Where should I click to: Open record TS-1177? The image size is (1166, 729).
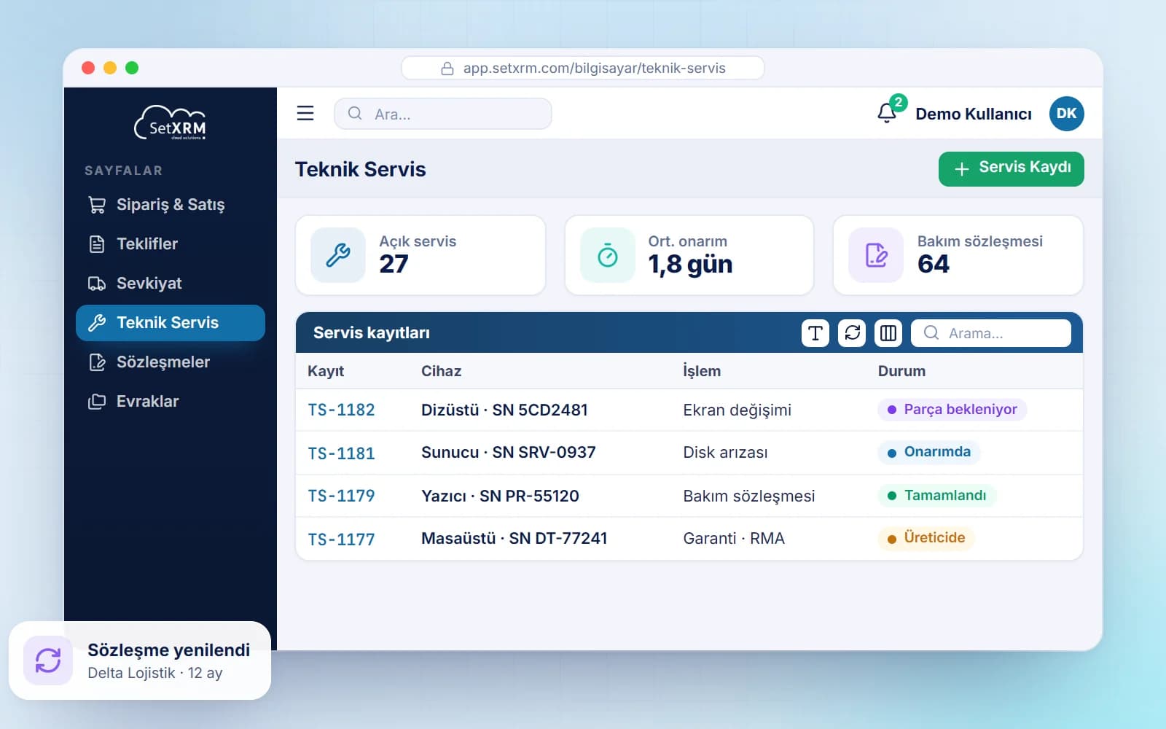pyautogui.click(x=341, y=539)
